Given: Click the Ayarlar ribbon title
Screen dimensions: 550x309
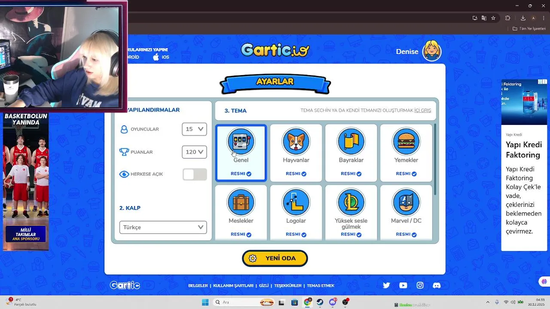Looking at the screenshot, I should click(x=275, y=82).
